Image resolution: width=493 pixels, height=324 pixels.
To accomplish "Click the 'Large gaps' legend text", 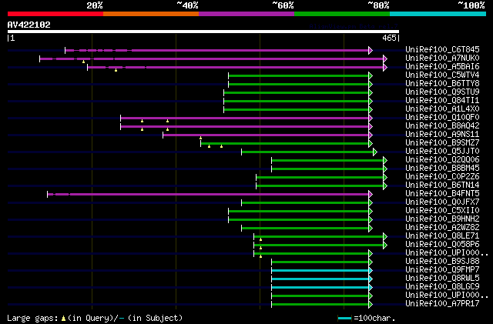I will (x=32, y=318).
